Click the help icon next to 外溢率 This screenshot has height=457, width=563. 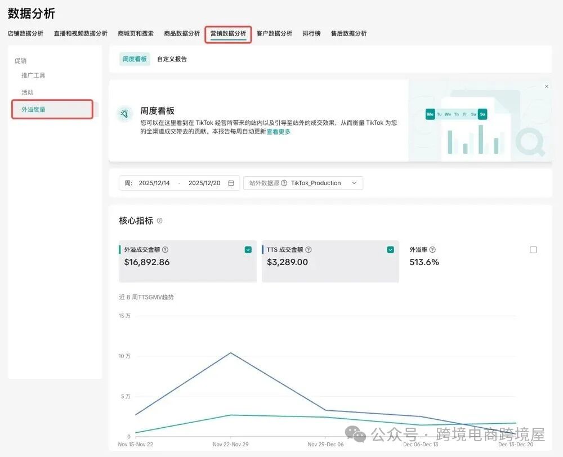432,250
